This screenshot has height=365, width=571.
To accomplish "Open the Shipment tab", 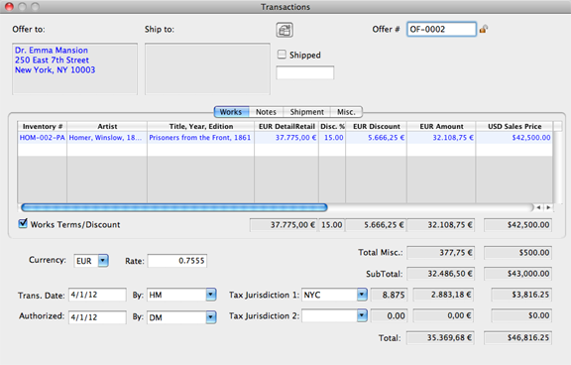I will tap(306, 112).
